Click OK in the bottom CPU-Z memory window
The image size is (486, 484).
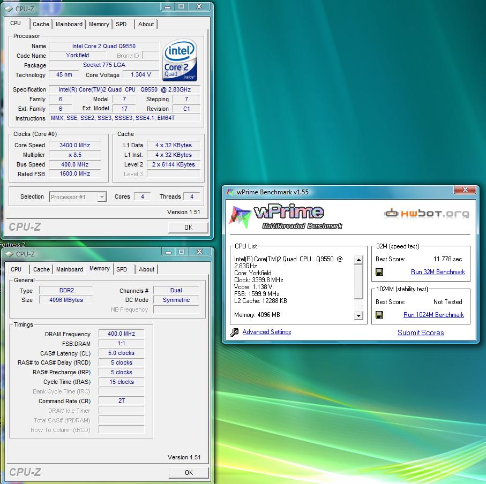pos(189,473)
